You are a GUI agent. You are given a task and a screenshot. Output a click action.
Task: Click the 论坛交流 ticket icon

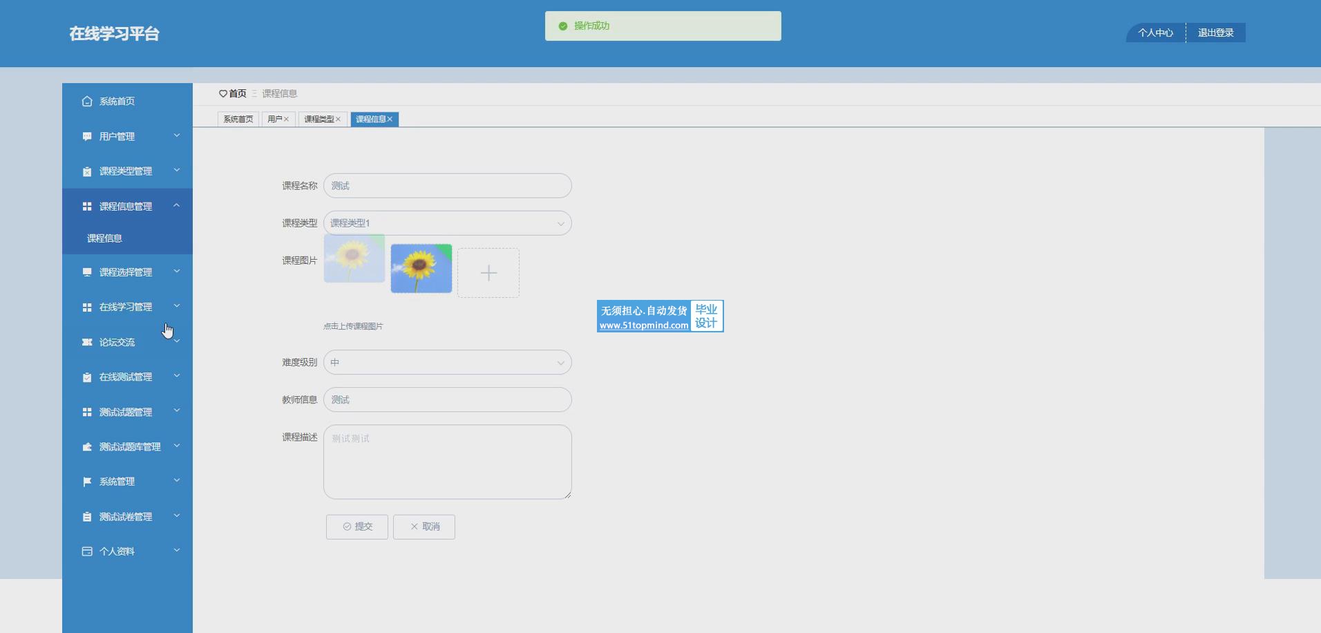click(x=87, y=342)
